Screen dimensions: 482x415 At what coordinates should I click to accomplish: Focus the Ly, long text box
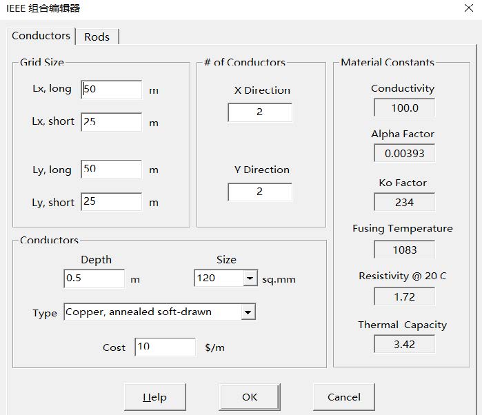[112, 170]
